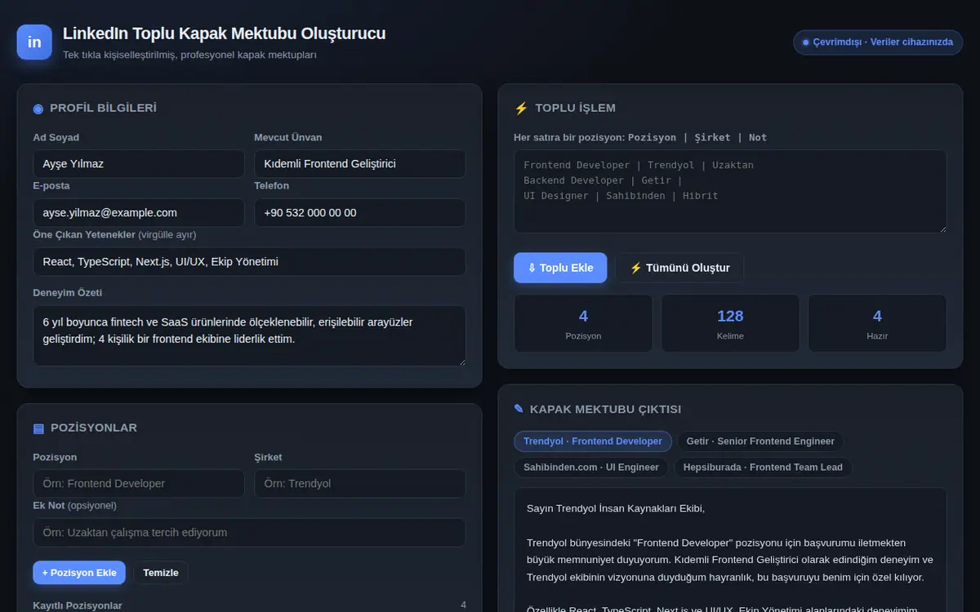The width and height of the screenshot is (980, 612).
Task: Select the Trendyol · Frontend Developer tab
Action: (x=593, y=441)
